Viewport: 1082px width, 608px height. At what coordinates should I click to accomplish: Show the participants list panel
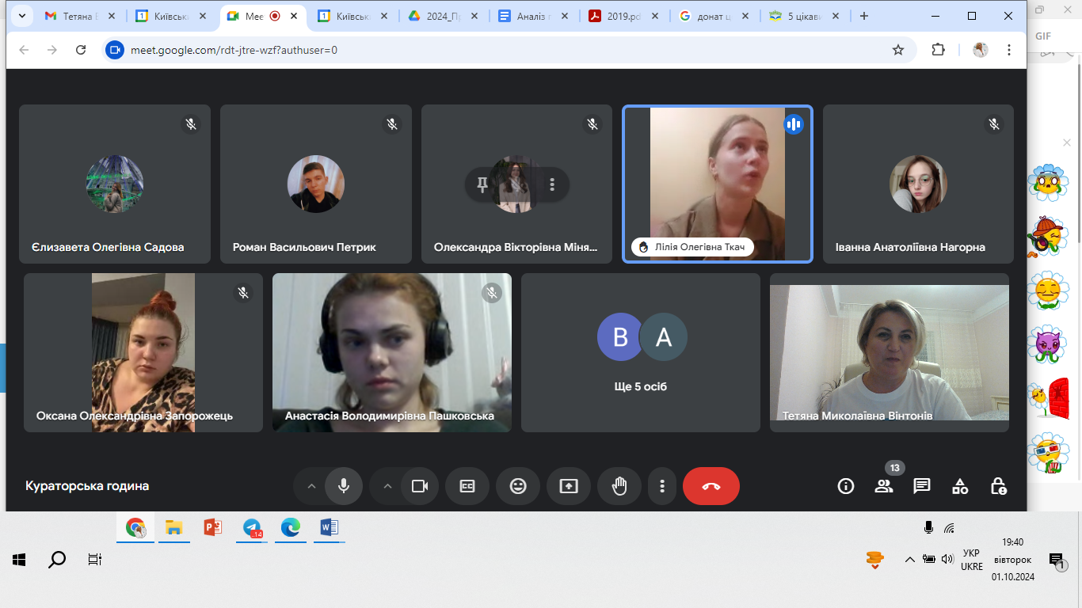(x=884, y=486)
